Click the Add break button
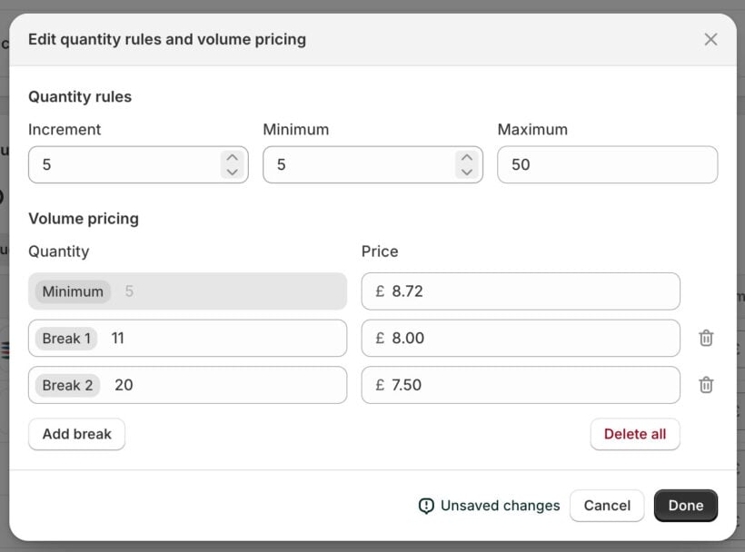 pos(77,434)
